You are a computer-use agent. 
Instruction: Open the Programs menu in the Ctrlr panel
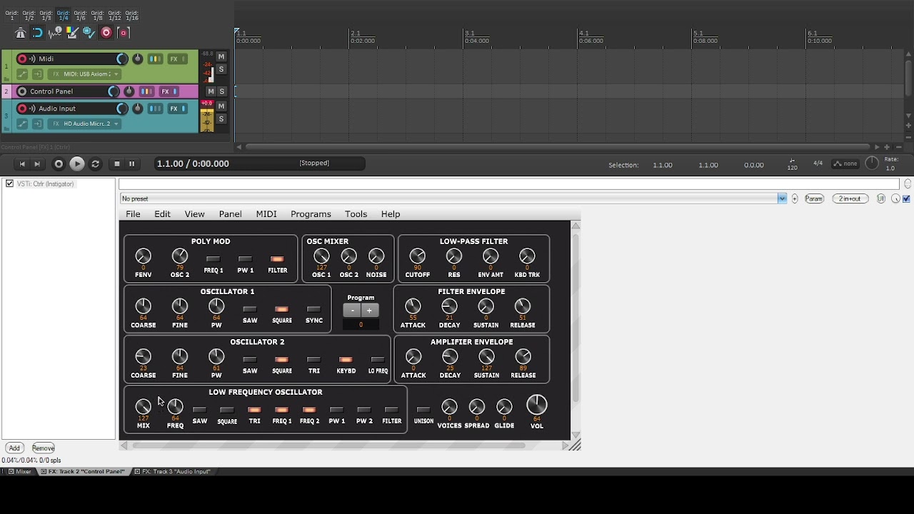(311, 214)
